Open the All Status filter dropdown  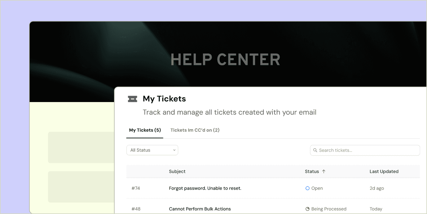click(152, 150)
